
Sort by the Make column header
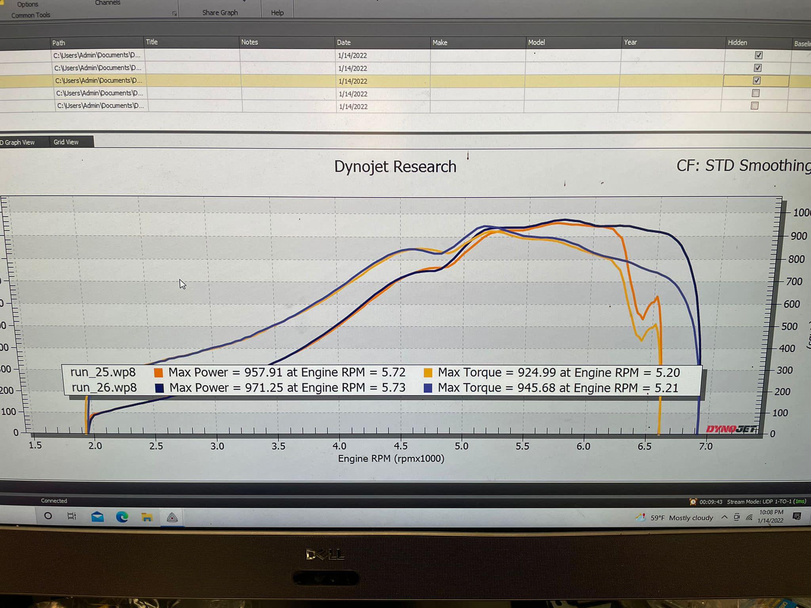click(x=478, y=42)
